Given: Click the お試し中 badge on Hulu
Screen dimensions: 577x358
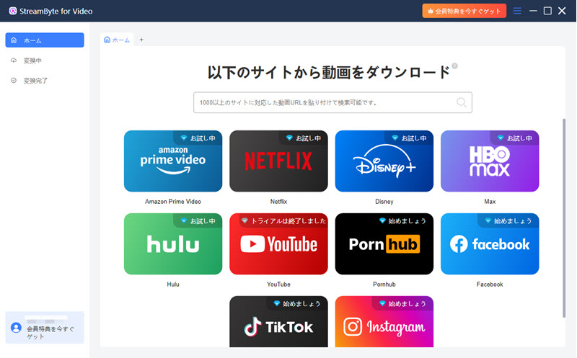Looking at the screenshot, I should (x=198, y=220).
